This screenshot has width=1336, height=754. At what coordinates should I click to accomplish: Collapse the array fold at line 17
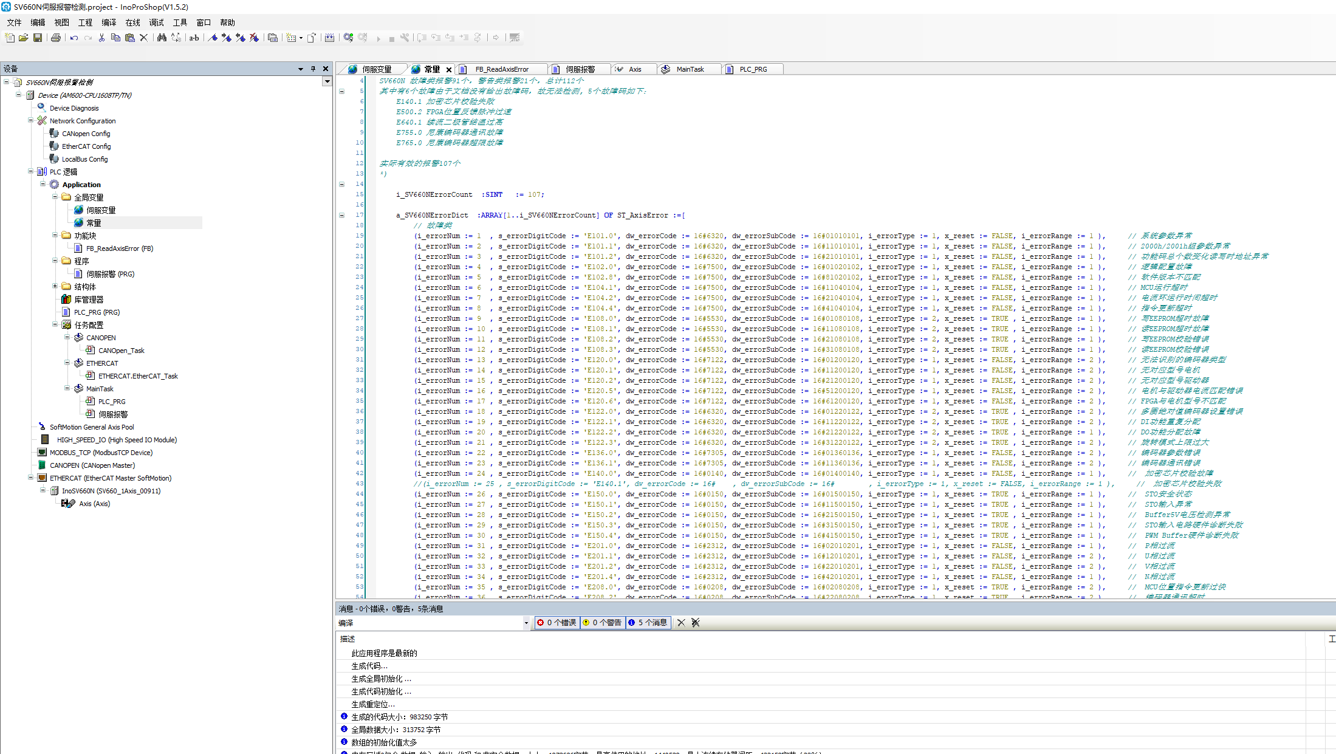pyautogui.click(x=341, y=215)
